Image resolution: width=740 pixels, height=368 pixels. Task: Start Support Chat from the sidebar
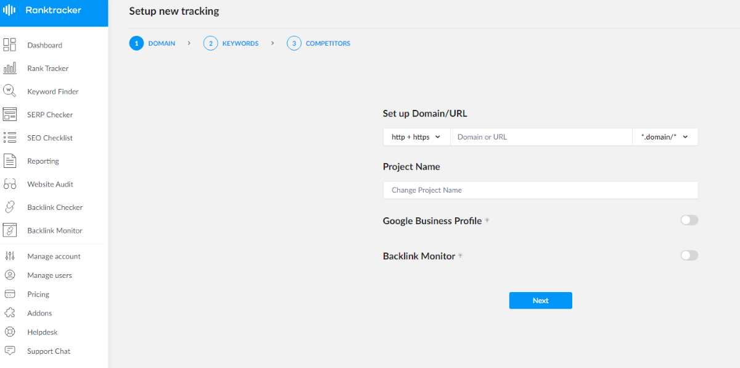[x=49, y=351]
